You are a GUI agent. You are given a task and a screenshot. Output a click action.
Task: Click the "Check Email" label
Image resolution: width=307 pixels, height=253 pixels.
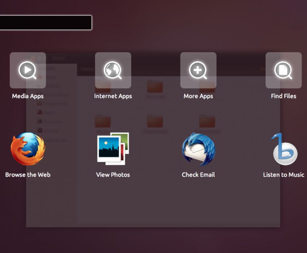point(198,175)
